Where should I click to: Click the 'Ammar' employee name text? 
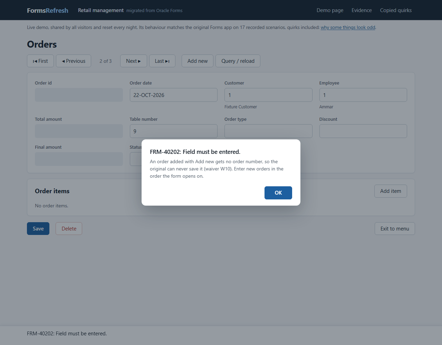click(x=326, y=107)
